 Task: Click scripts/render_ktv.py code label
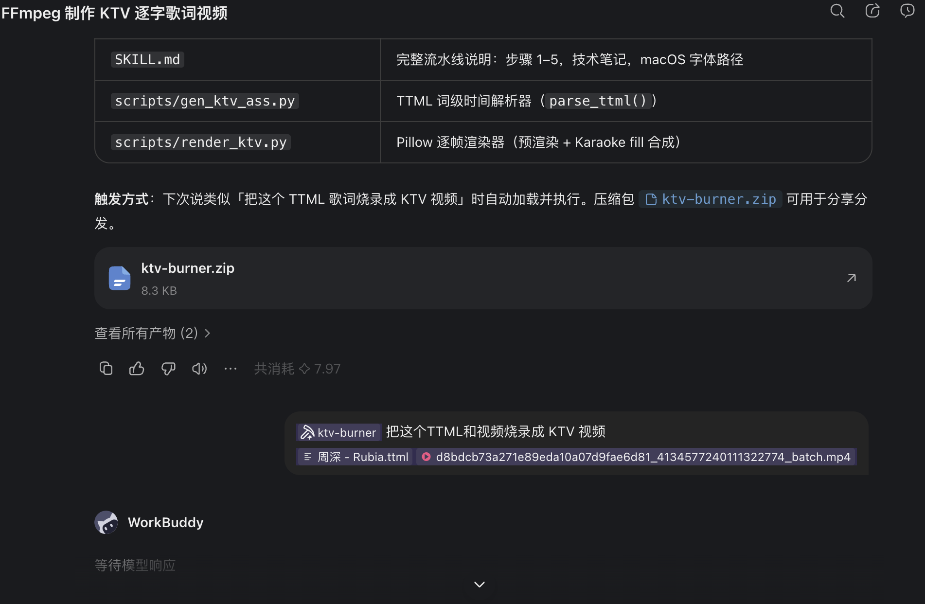201,142
